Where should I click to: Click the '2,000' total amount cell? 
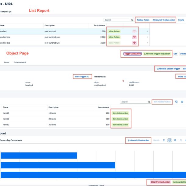[103, 37]
